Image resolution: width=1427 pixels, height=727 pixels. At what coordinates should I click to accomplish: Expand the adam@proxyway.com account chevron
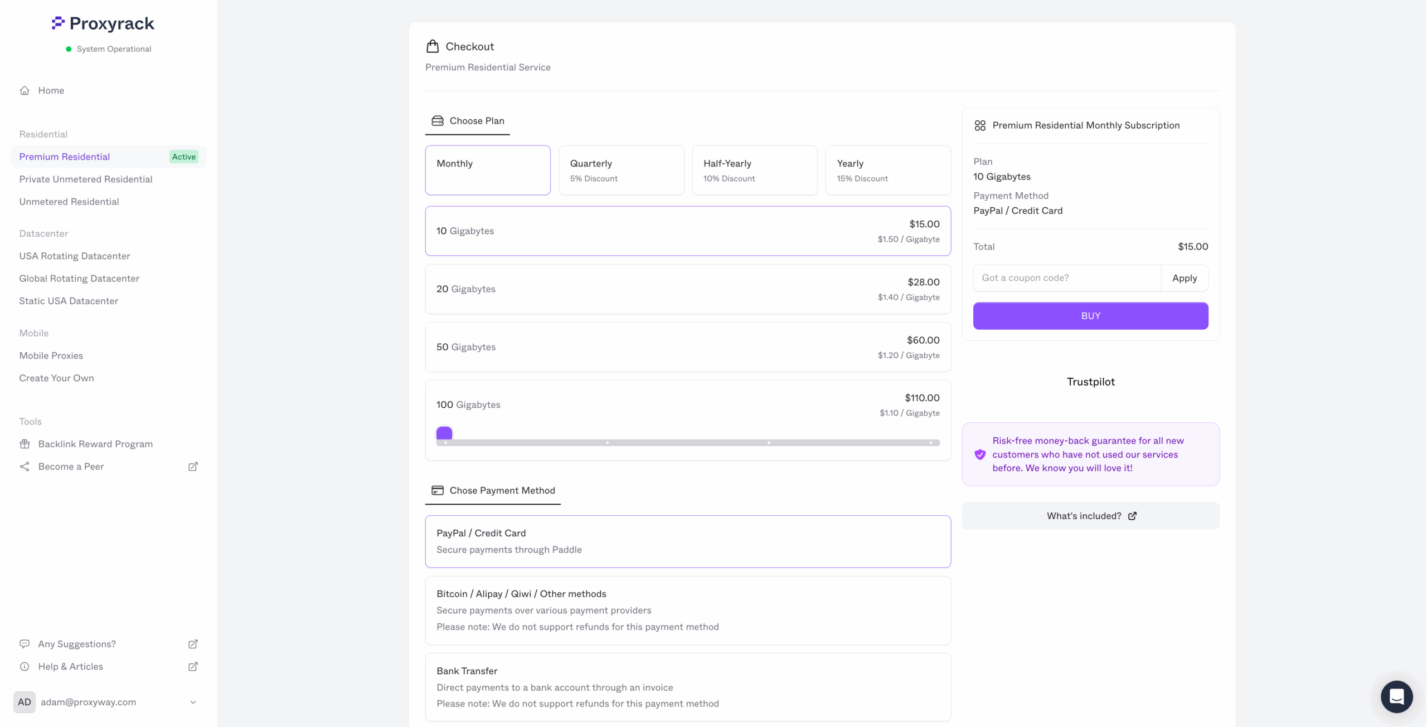point(193,702)
